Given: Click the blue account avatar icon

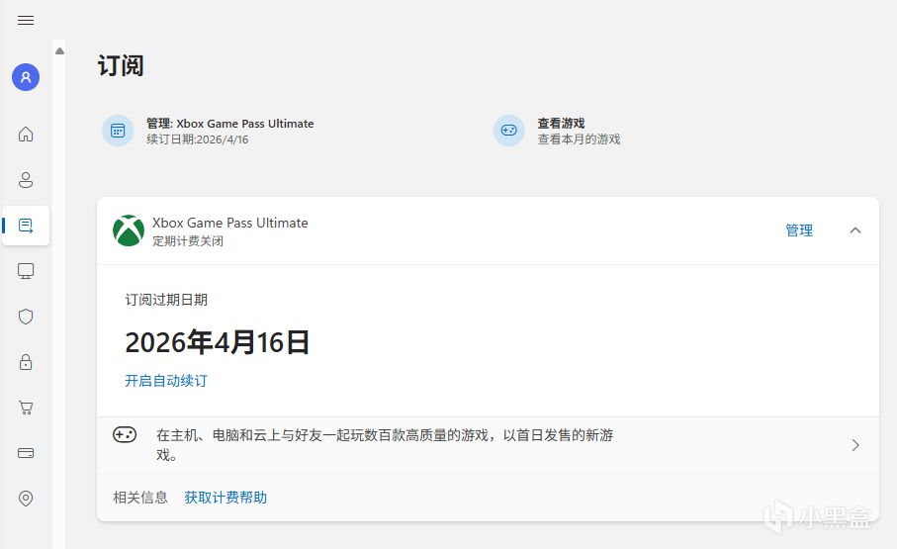Looking at the screenshot, I should (x=26, y=77).
